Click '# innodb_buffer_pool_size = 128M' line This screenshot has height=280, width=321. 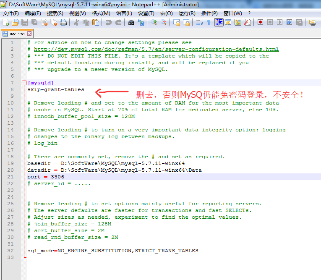coord(81,116)
